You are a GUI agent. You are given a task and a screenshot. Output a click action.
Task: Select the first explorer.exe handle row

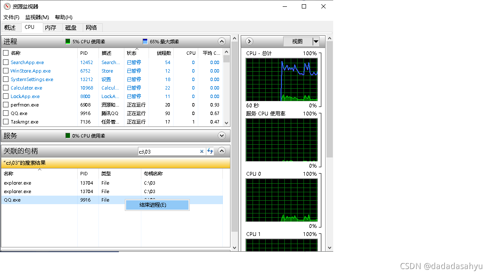(x=112, y=183)
